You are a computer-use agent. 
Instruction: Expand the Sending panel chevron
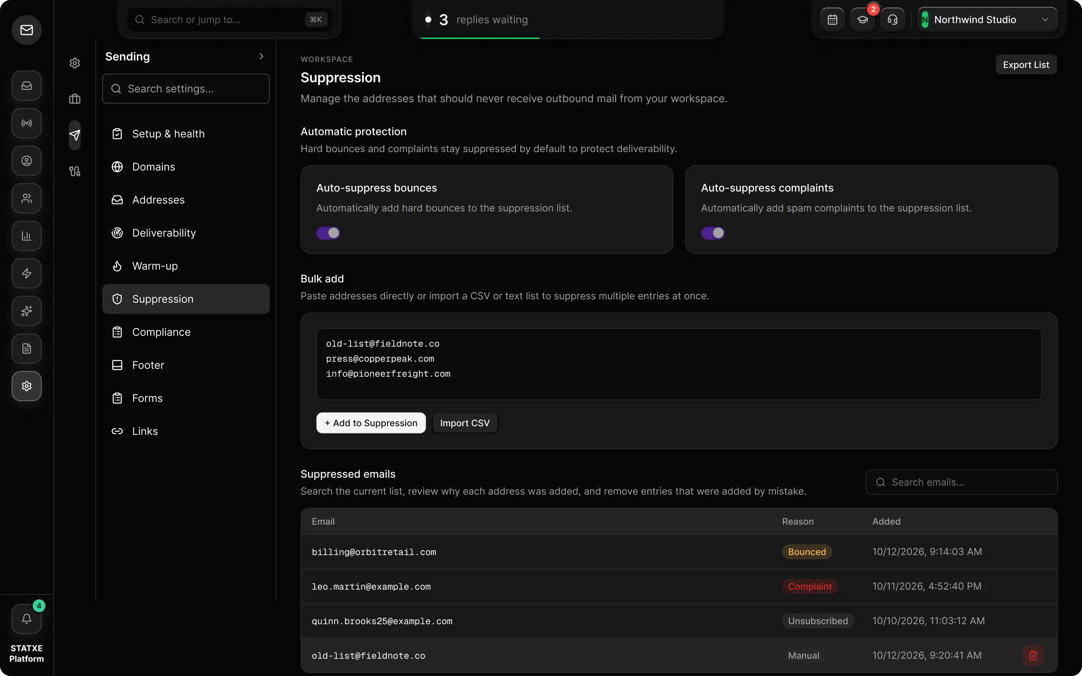pos(261,56)
